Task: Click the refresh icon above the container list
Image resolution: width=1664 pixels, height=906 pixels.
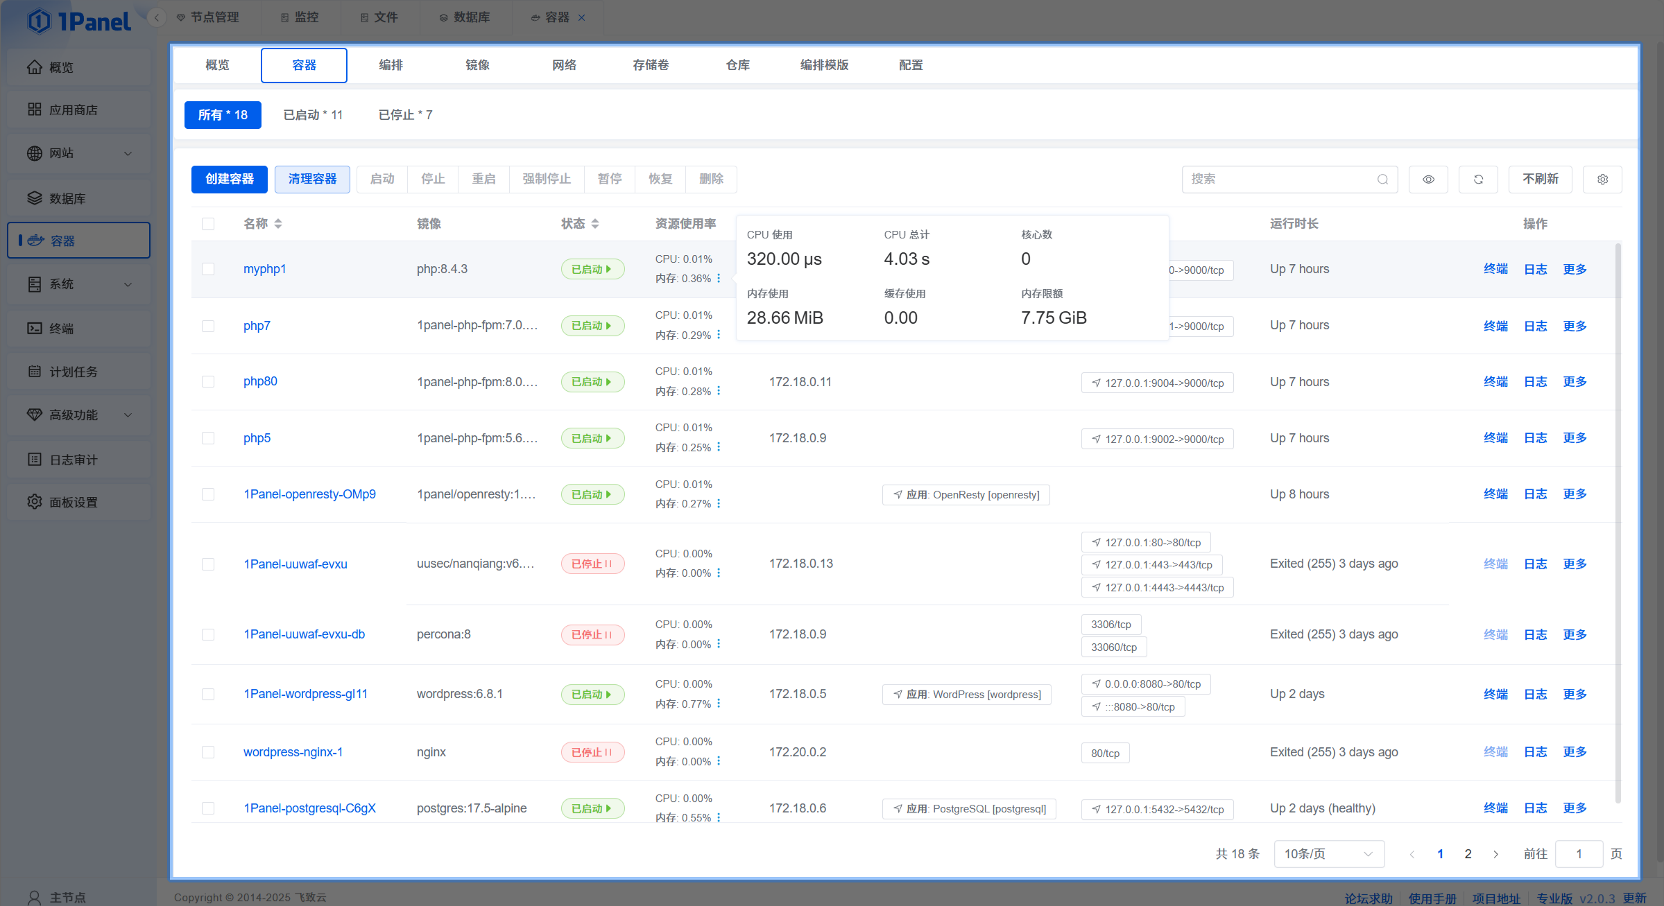Action: click(1478, 179)
